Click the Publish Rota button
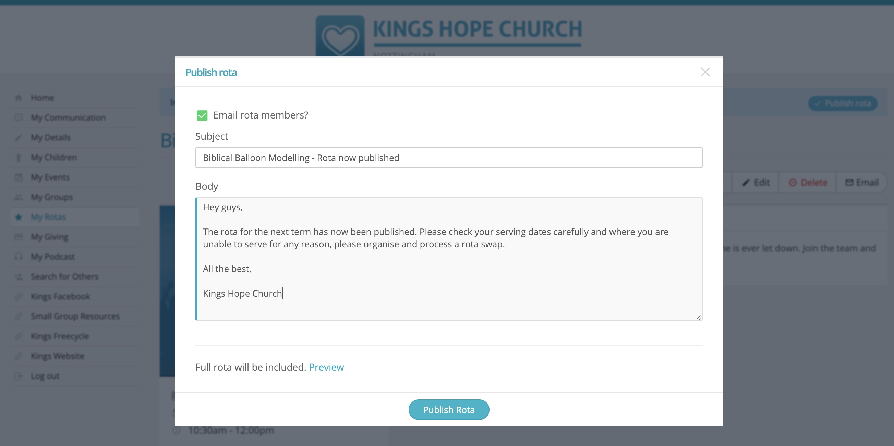Screen dimensions: 894x446 pos(449,410)
